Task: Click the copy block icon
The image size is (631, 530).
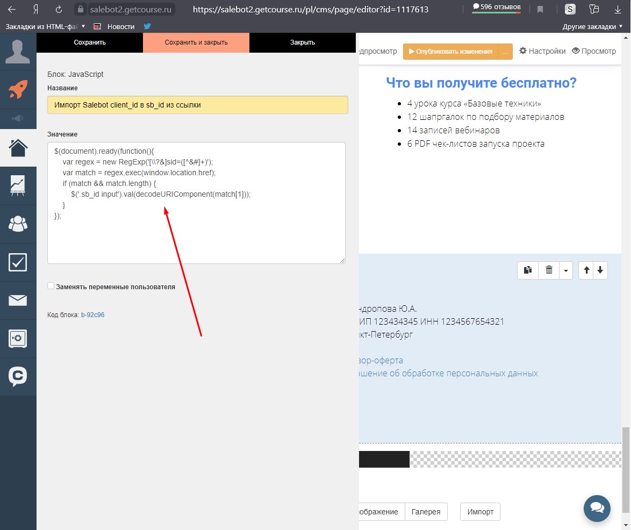Action: click(528, 270)
